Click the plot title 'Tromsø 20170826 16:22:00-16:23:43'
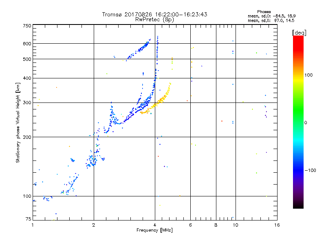326x245 pixels. [x=154, y=14]
